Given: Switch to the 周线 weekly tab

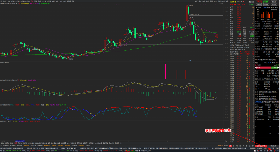Looking at the screenshot, I should coord(36,1).
